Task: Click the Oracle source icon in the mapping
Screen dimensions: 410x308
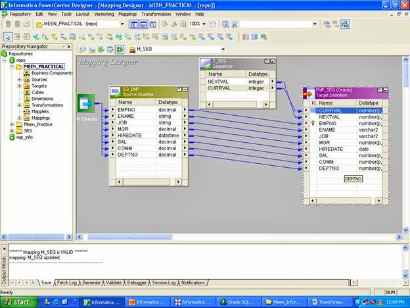Action: (86, 103)
